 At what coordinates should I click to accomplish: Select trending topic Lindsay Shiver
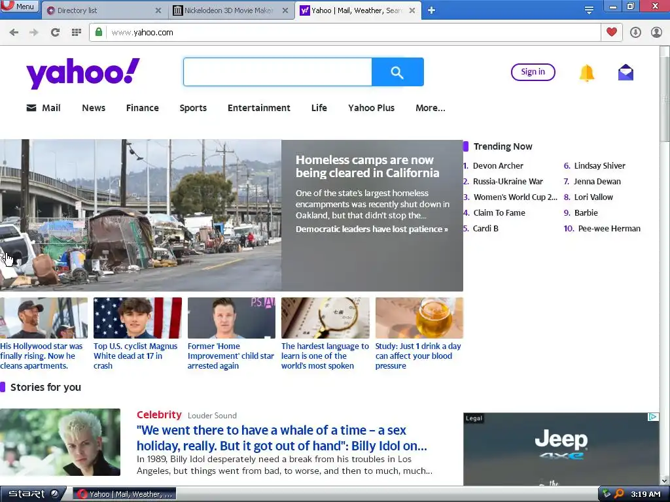(599, 165)
